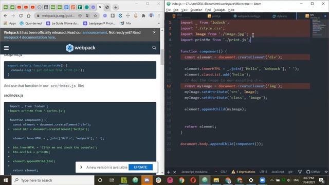Screen dimensions: 329x185
Task: Open Atom's Find menu
Action: coord(208,10)
